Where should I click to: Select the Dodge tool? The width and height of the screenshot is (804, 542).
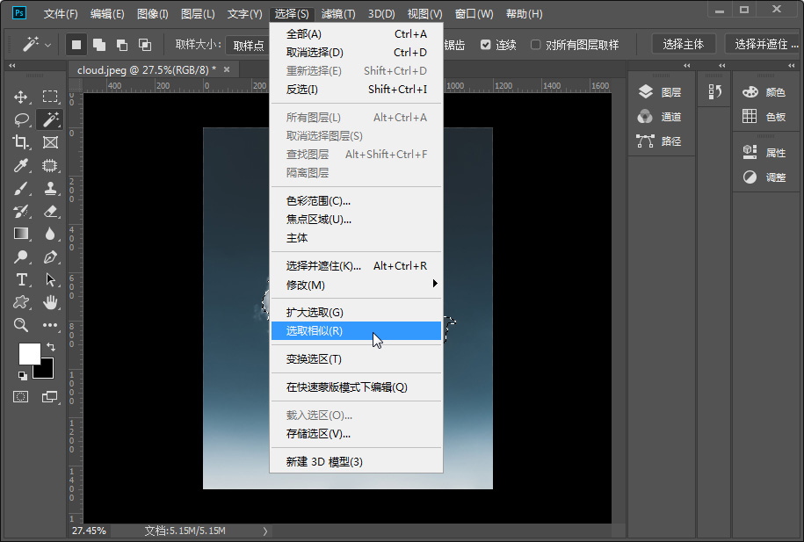point(21,257)
